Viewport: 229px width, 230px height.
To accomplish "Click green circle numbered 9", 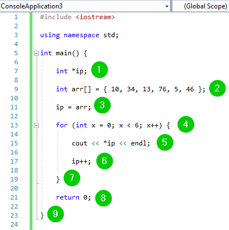I will pos(55,214).
